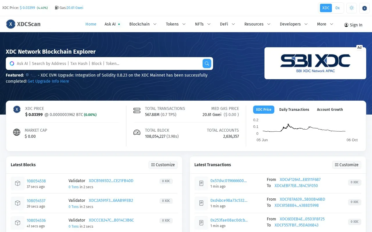Viewport: 372px width, 232px height.
Task: Switch to the Daily Transactions tab
Action: pyautogui.click(x=294, y=110)
